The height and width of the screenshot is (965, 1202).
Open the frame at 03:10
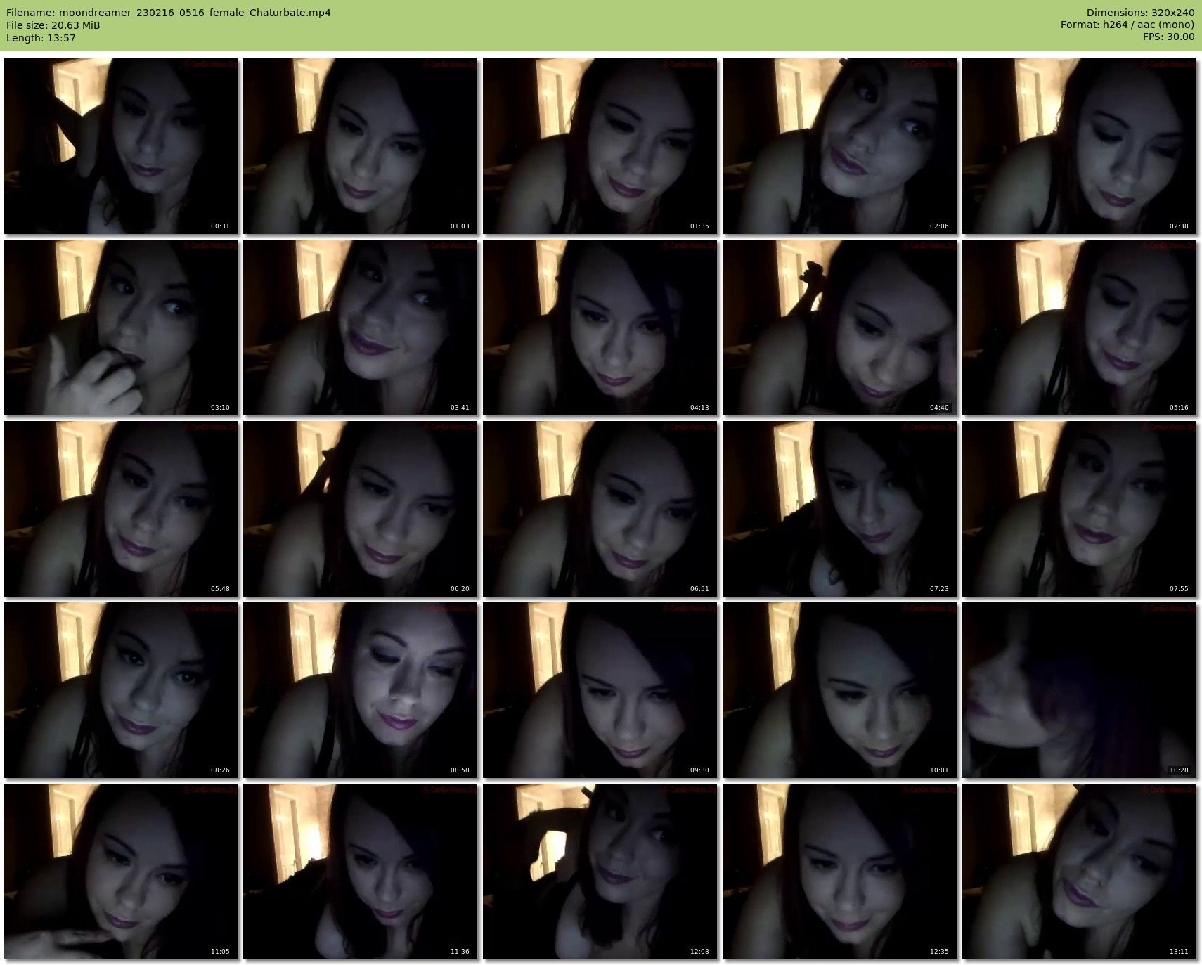[121, 328]
